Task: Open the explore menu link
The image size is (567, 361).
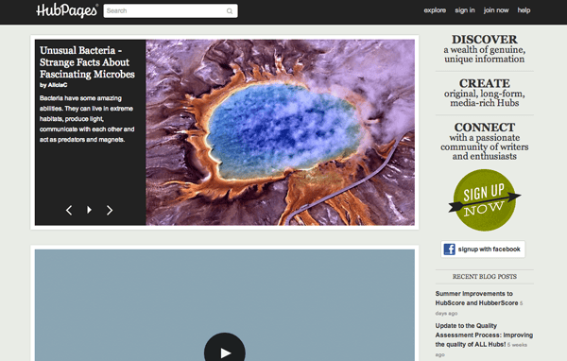Action: [x=435, y=10]
